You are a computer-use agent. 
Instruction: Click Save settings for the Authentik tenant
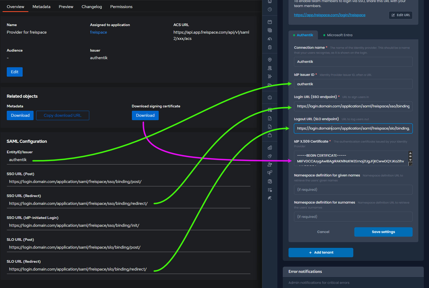[383, 232]
